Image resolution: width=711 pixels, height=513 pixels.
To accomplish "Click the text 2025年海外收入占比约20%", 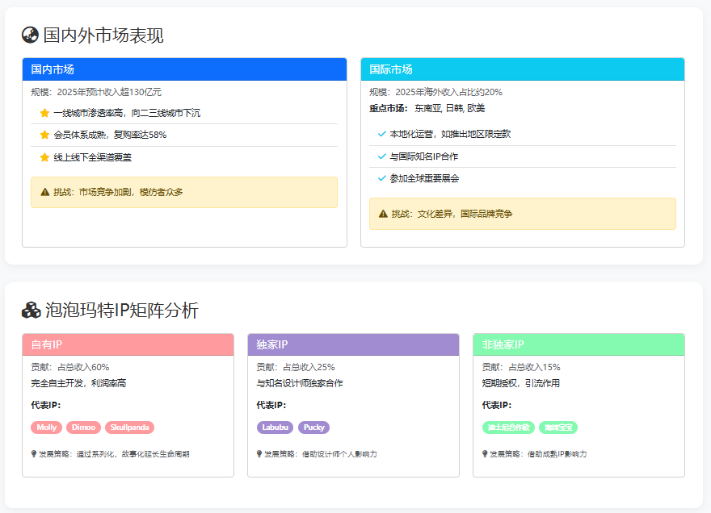I will click(x=449, y=92).
